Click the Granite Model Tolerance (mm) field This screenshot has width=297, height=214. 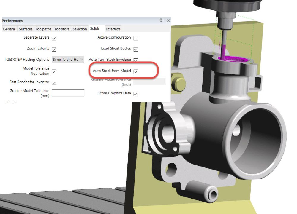tap(68, 93)
